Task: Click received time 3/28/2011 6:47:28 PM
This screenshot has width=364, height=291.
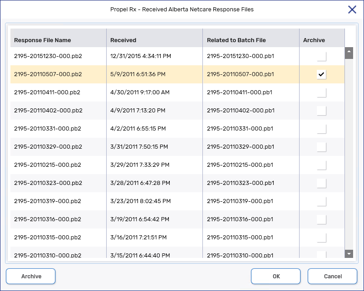Action: pos(140,183)
